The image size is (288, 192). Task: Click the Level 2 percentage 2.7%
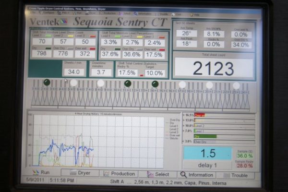[132, 42]
